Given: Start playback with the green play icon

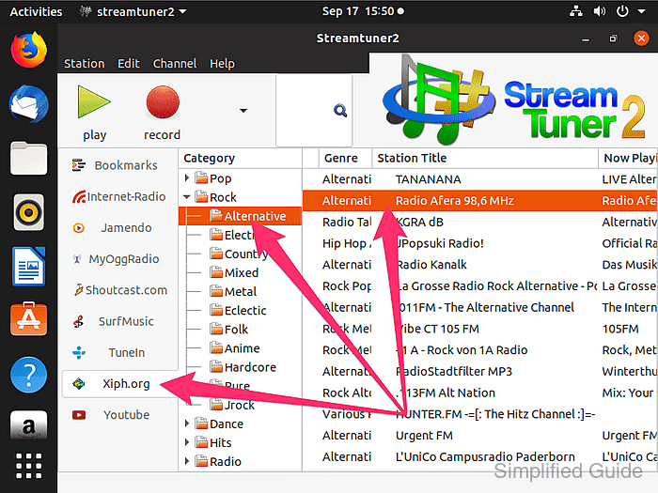Looking at the screenshot, I should click(x=94, y=101).
